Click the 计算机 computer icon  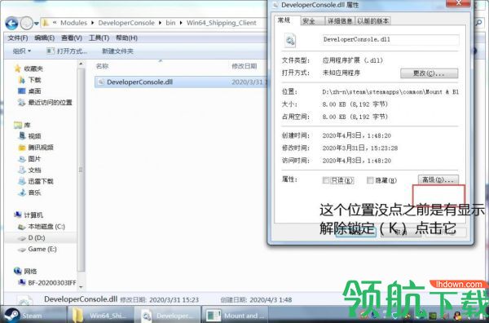(x=17, y=215)
